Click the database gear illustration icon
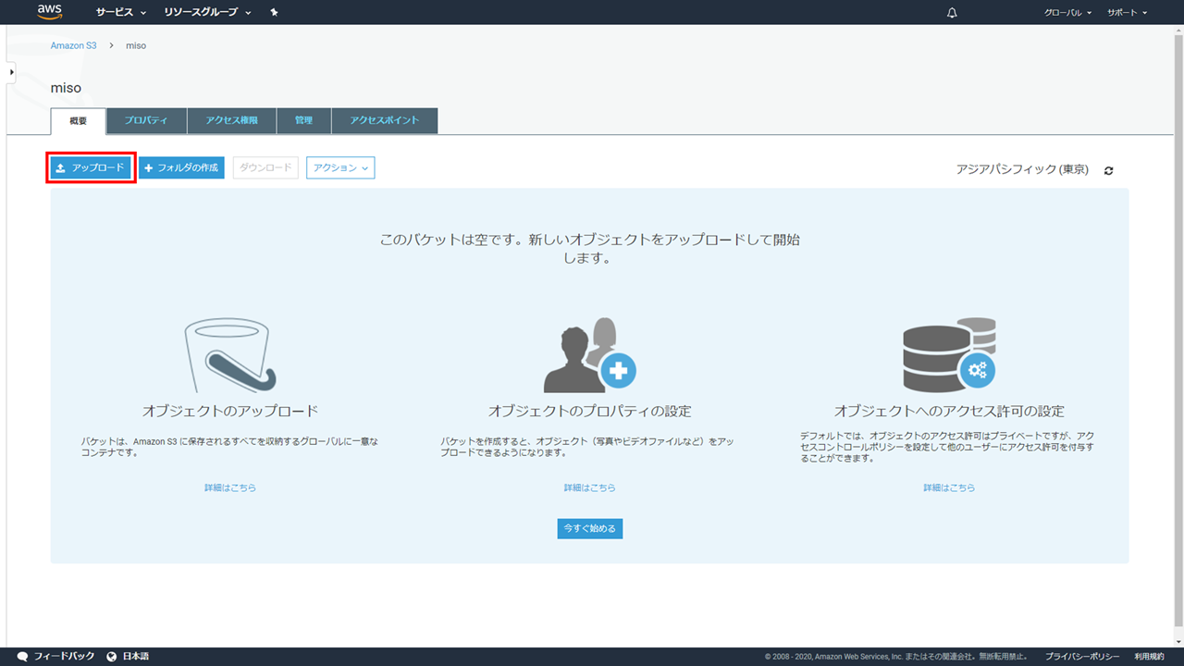The image size is (1184, 666). (948, 356)
